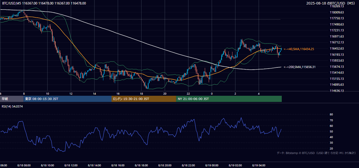Click the title '2025-08-18 のBTC/USD（M5）'

(331, 3)
